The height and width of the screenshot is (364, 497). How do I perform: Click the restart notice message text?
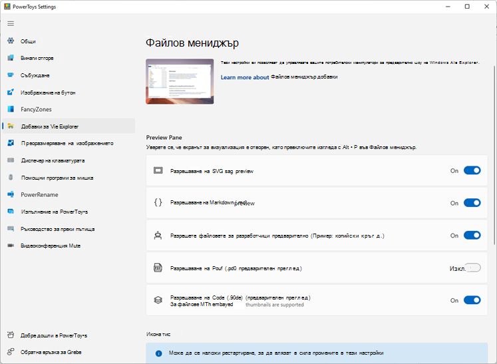[x=276, y=353]
